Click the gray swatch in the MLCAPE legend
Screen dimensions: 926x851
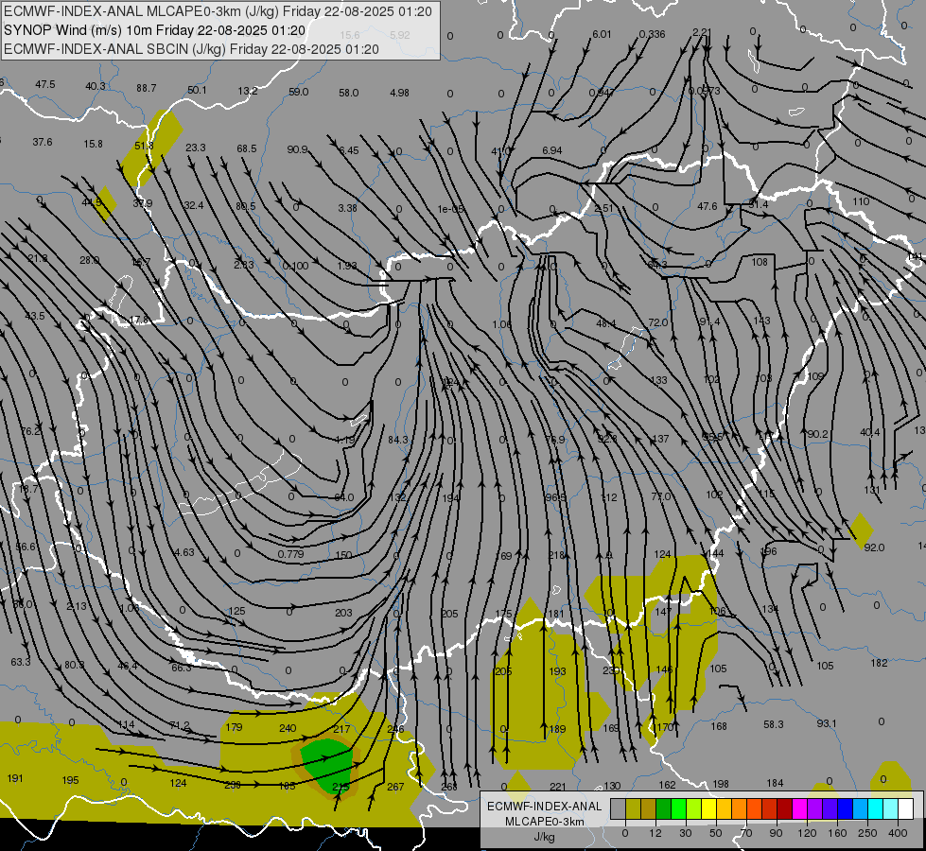point(618,808)
